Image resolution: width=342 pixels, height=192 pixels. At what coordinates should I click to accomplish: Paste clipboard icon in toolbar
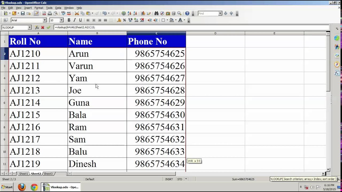pyautogui.click(x=88, y=13)
